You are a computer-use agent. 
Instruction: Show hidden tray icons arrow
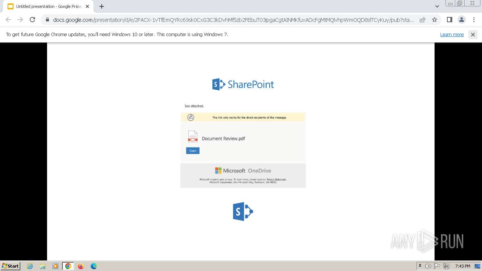coord(420,266)
